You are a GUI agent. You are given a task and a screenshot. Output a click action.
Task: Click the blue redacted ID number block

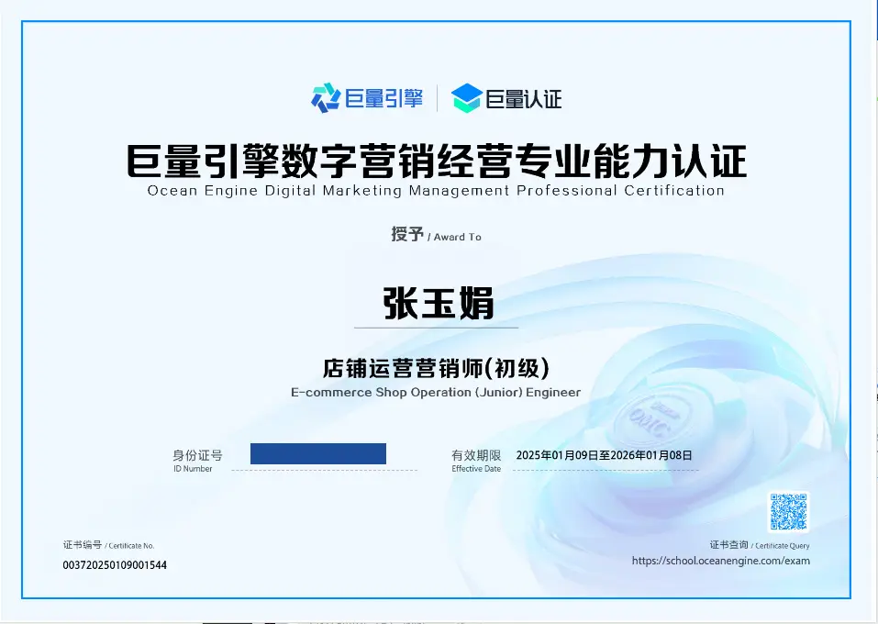click(317, 453)
